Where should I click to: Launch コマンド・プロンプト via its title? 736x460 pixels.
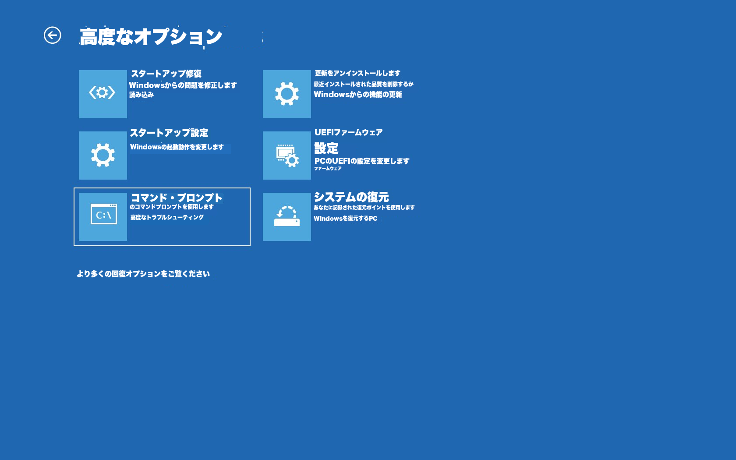(x=176, y=198)
